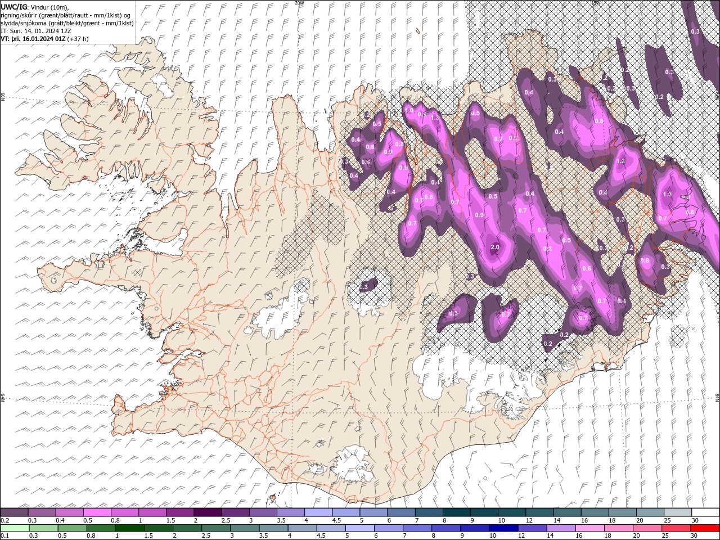
Task: Click the bright pink 0.5 swatch, upper legend row
Action: tap(97, 512)
